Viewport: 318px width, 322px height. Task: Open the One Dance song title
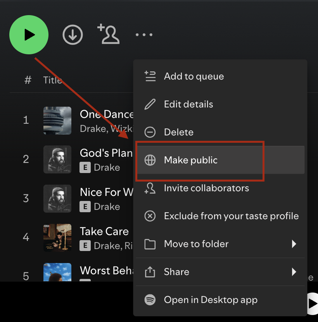[107, 114]
